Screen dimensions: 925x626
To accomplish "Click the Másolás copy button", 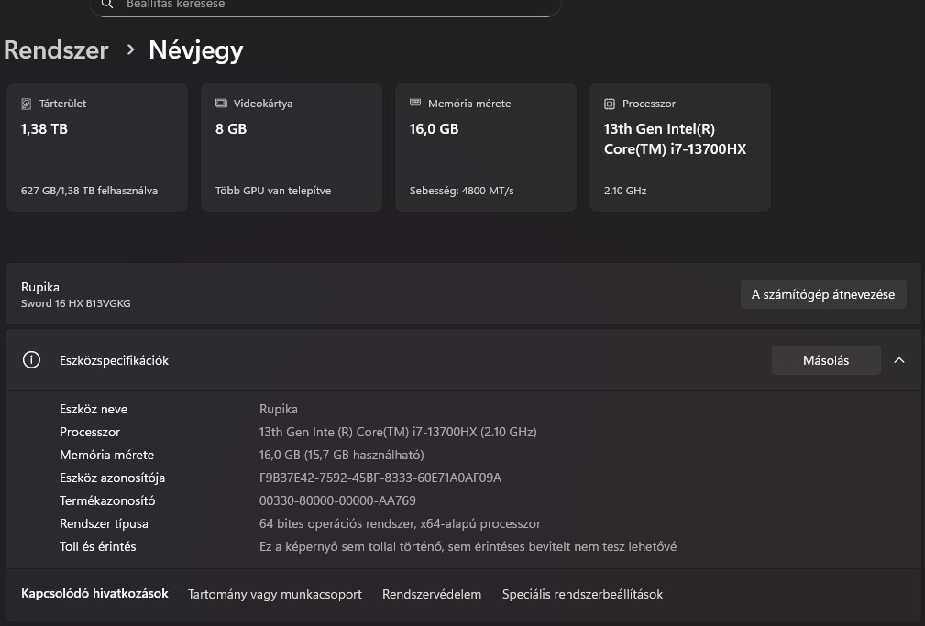I will tap(826, 360).
